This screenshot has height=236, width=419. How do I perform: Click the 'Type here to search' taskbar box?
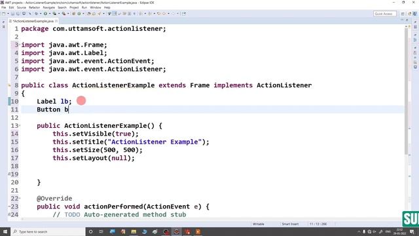(48, 231)
